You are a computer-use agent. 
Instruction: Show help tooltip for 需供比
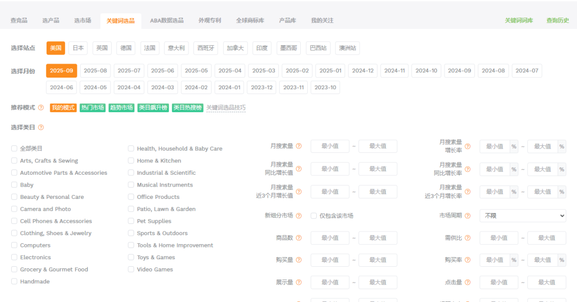tap(467, 238)
